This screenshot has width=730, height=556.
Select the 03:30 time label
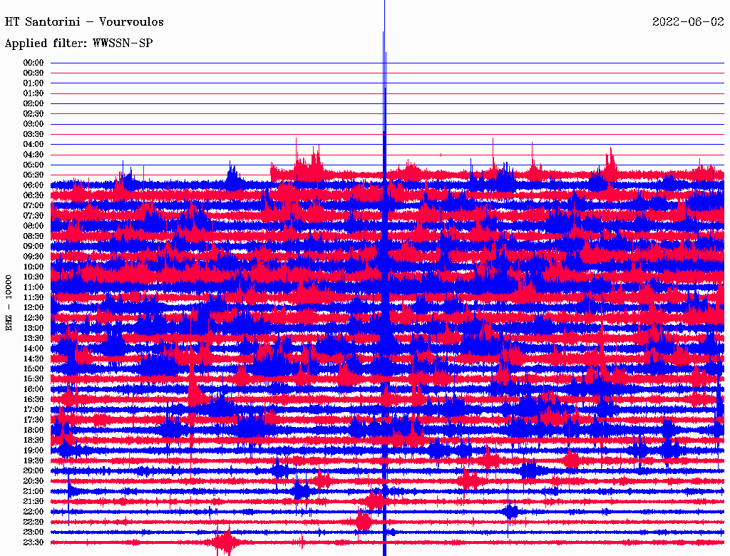(x=34, y=134)
